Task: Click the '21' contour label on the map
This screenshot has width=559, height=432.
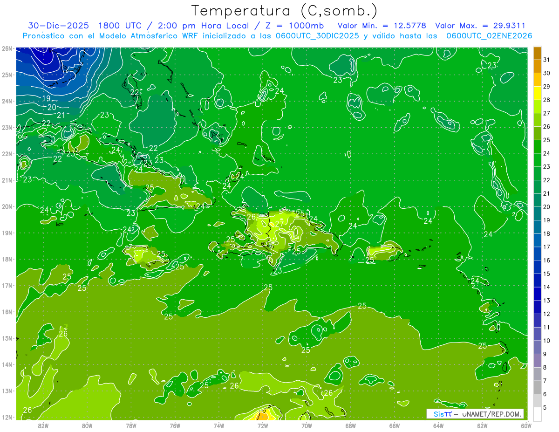Action: point(61,115)
